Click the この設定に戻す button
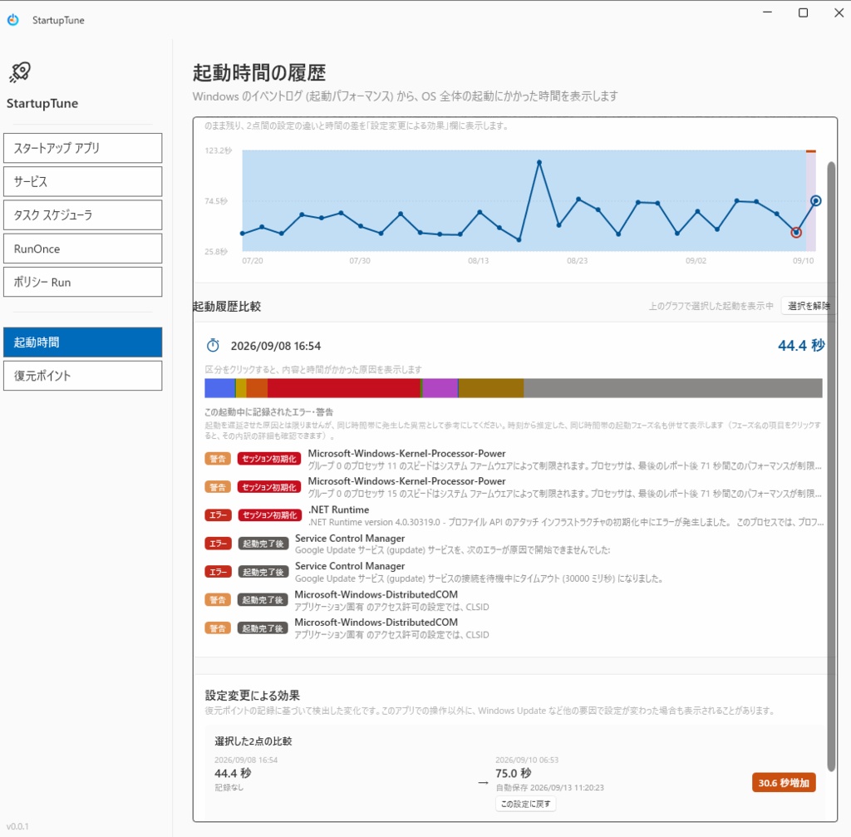Viewport: 851px width, 837px height. (525, 804)
